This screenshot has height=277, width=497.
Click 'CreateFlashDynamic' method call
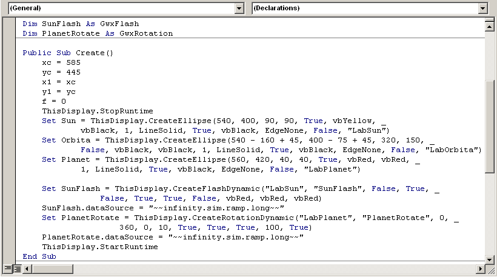tap(216, 189)
